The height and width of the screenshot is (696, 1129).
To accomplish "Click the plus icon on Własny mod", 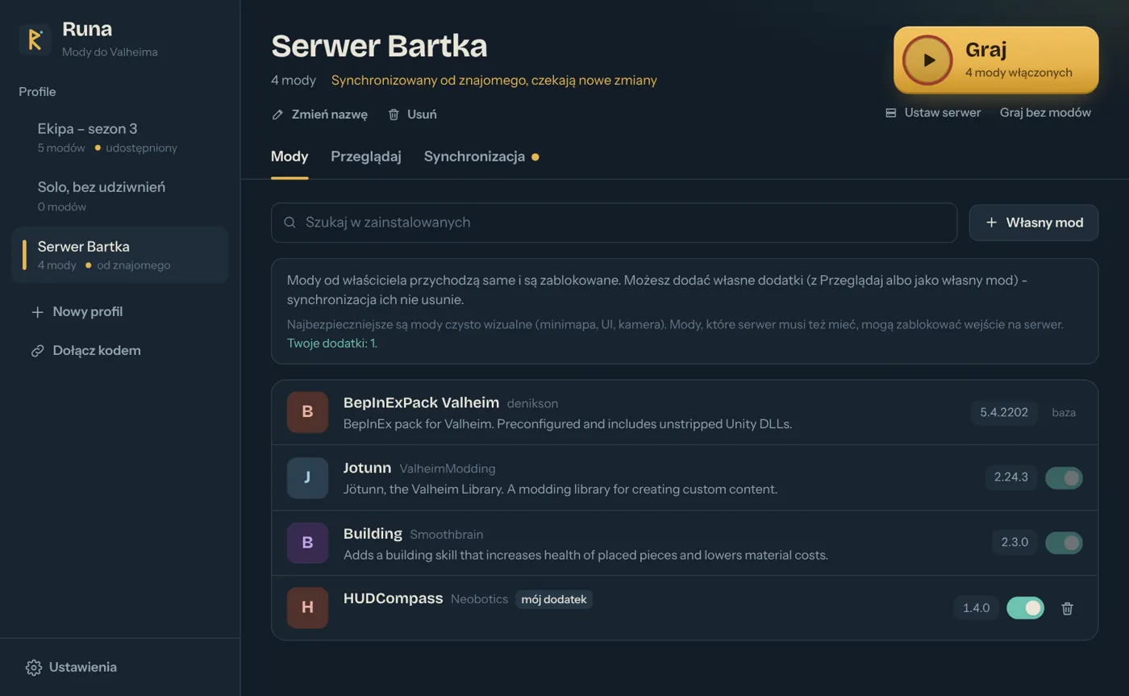I will (x=991, y=223).
